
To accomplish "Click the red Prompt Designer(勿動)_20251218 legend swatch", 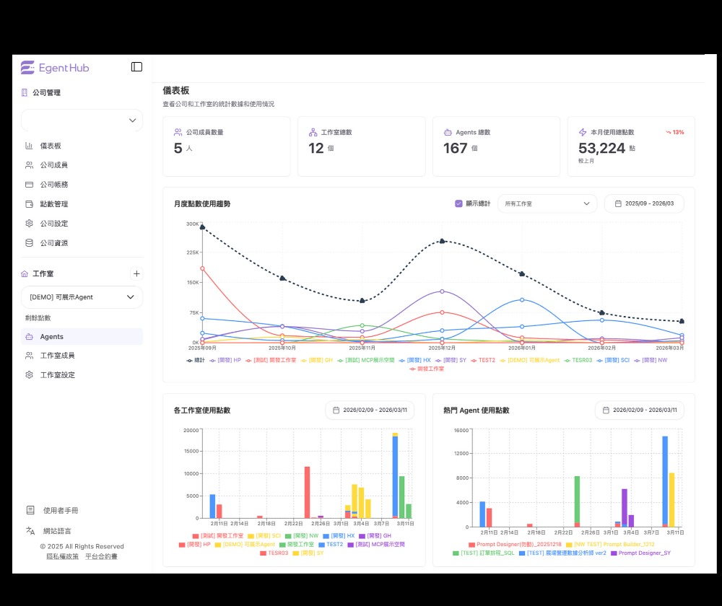I will (x=472, y=545).
